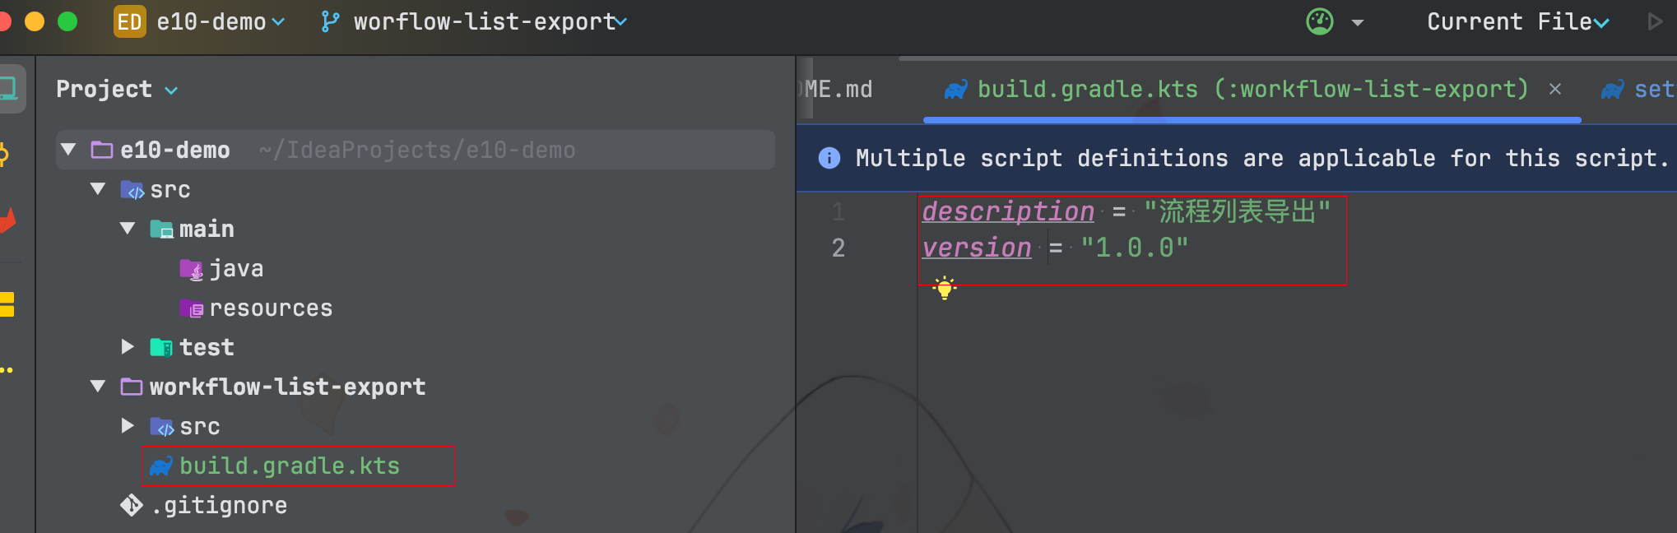
Task: Switch to the README.md editor tab
Action: tap(838, 89)
